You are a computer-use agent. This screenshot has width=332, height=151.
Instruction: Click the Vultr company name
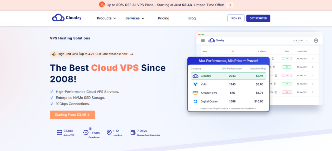pos(204,84)
